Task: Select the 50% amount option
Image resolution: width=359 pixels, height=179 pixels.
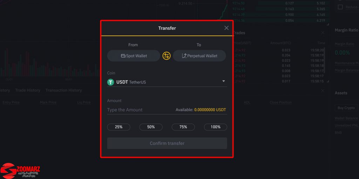Action: [x=151, y=127]
